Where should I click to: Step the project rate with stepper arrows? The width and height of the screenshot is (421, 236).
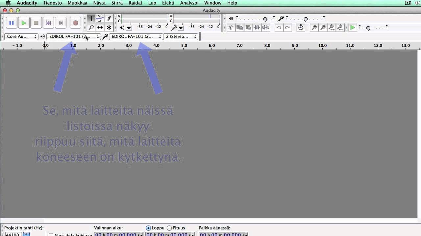pos(26,234)
